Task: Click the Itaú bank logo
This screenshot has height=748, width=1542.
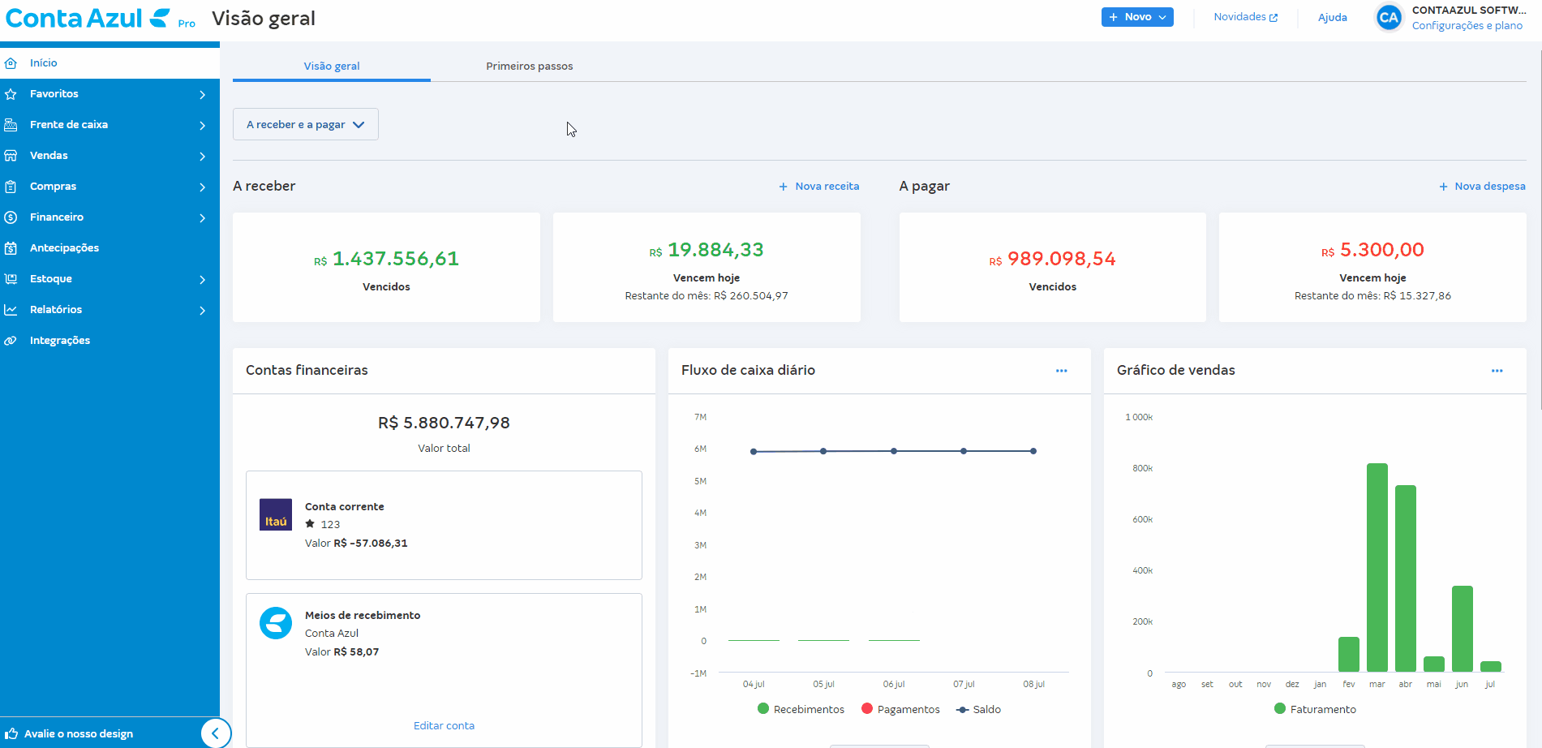Action: [x=276, y=514]
